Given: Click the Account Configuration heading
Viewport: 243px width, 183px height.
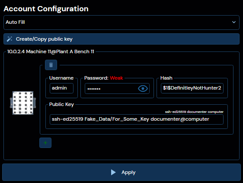Looking at the screenshot, I should coord(46,9).
